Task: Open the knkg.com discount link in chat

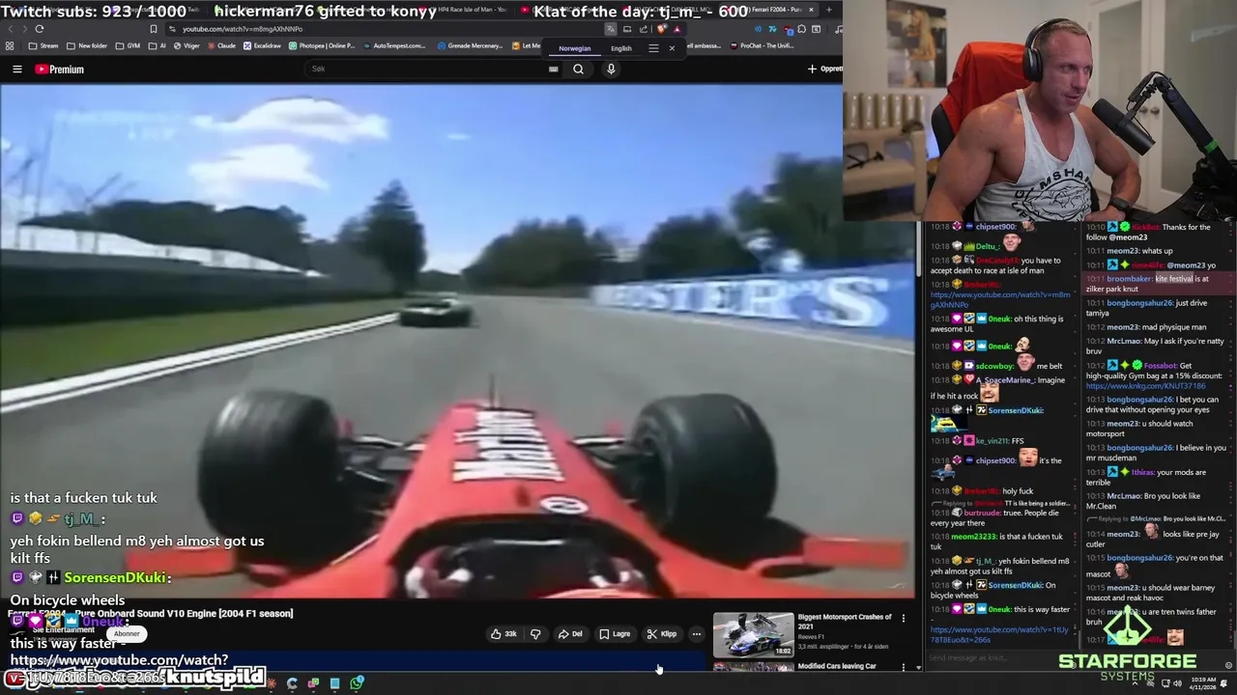Action: pyautogui.click(x=1145, y=386)
